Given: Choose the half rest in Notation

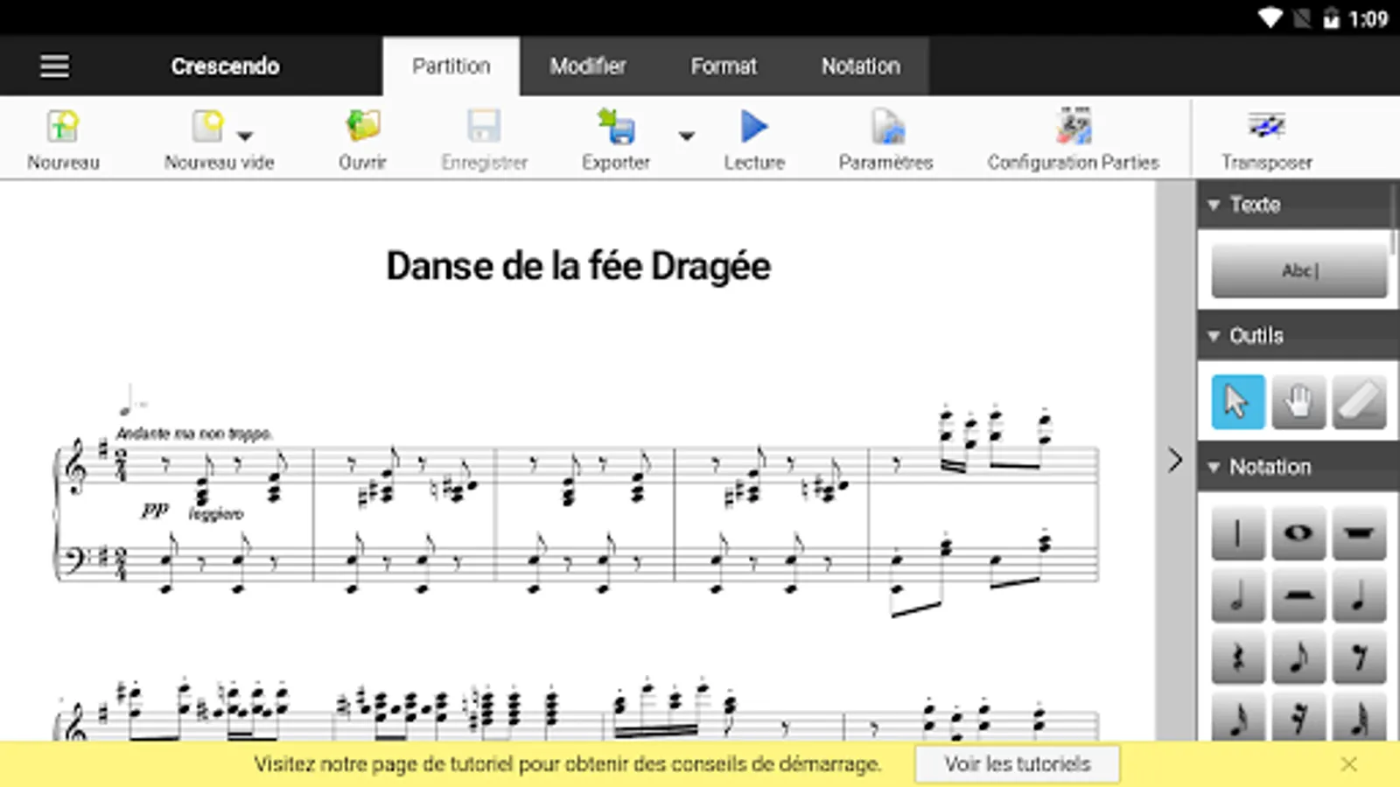Looking at the screenshot, I should [1298, 595].
